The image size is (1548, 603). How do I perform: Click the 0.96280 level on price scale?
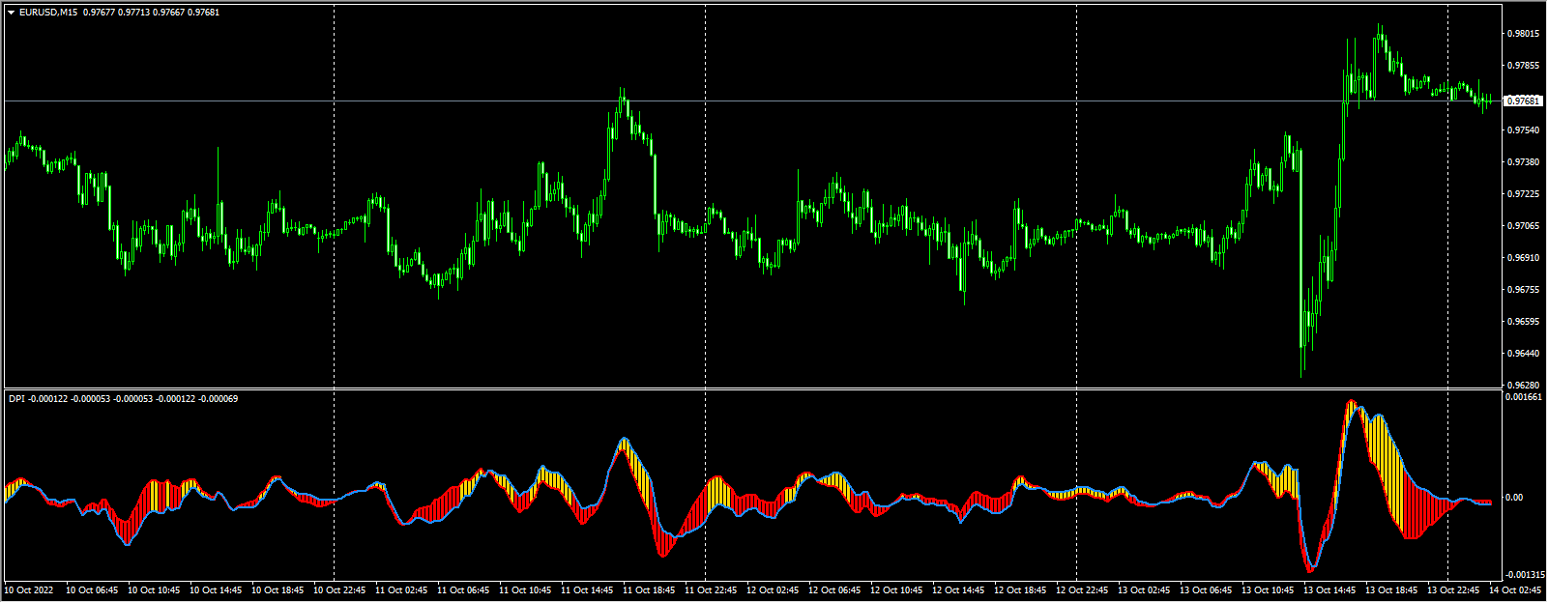(1523, 385)
